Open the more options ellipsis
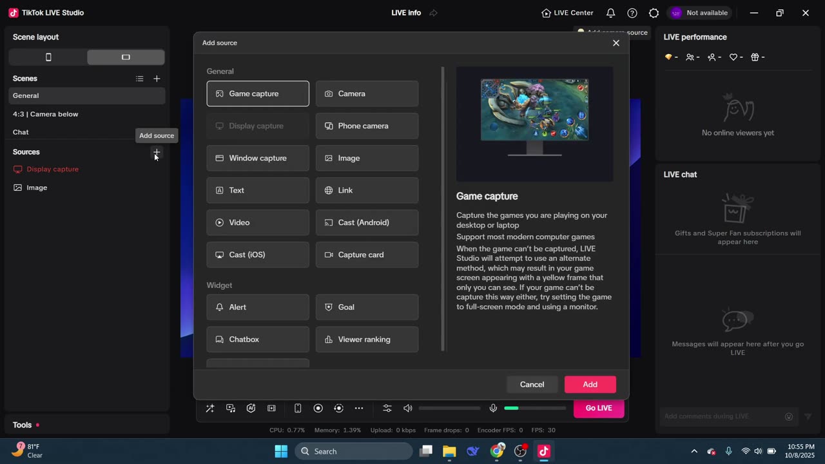The width and height of the screenshot is (825, 464). (359, 408)
